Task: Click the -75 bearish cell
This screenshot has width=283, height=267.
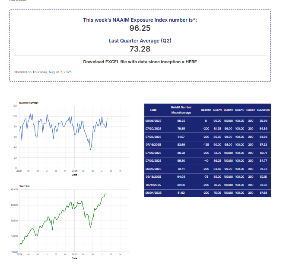Action: click(206, 177)
